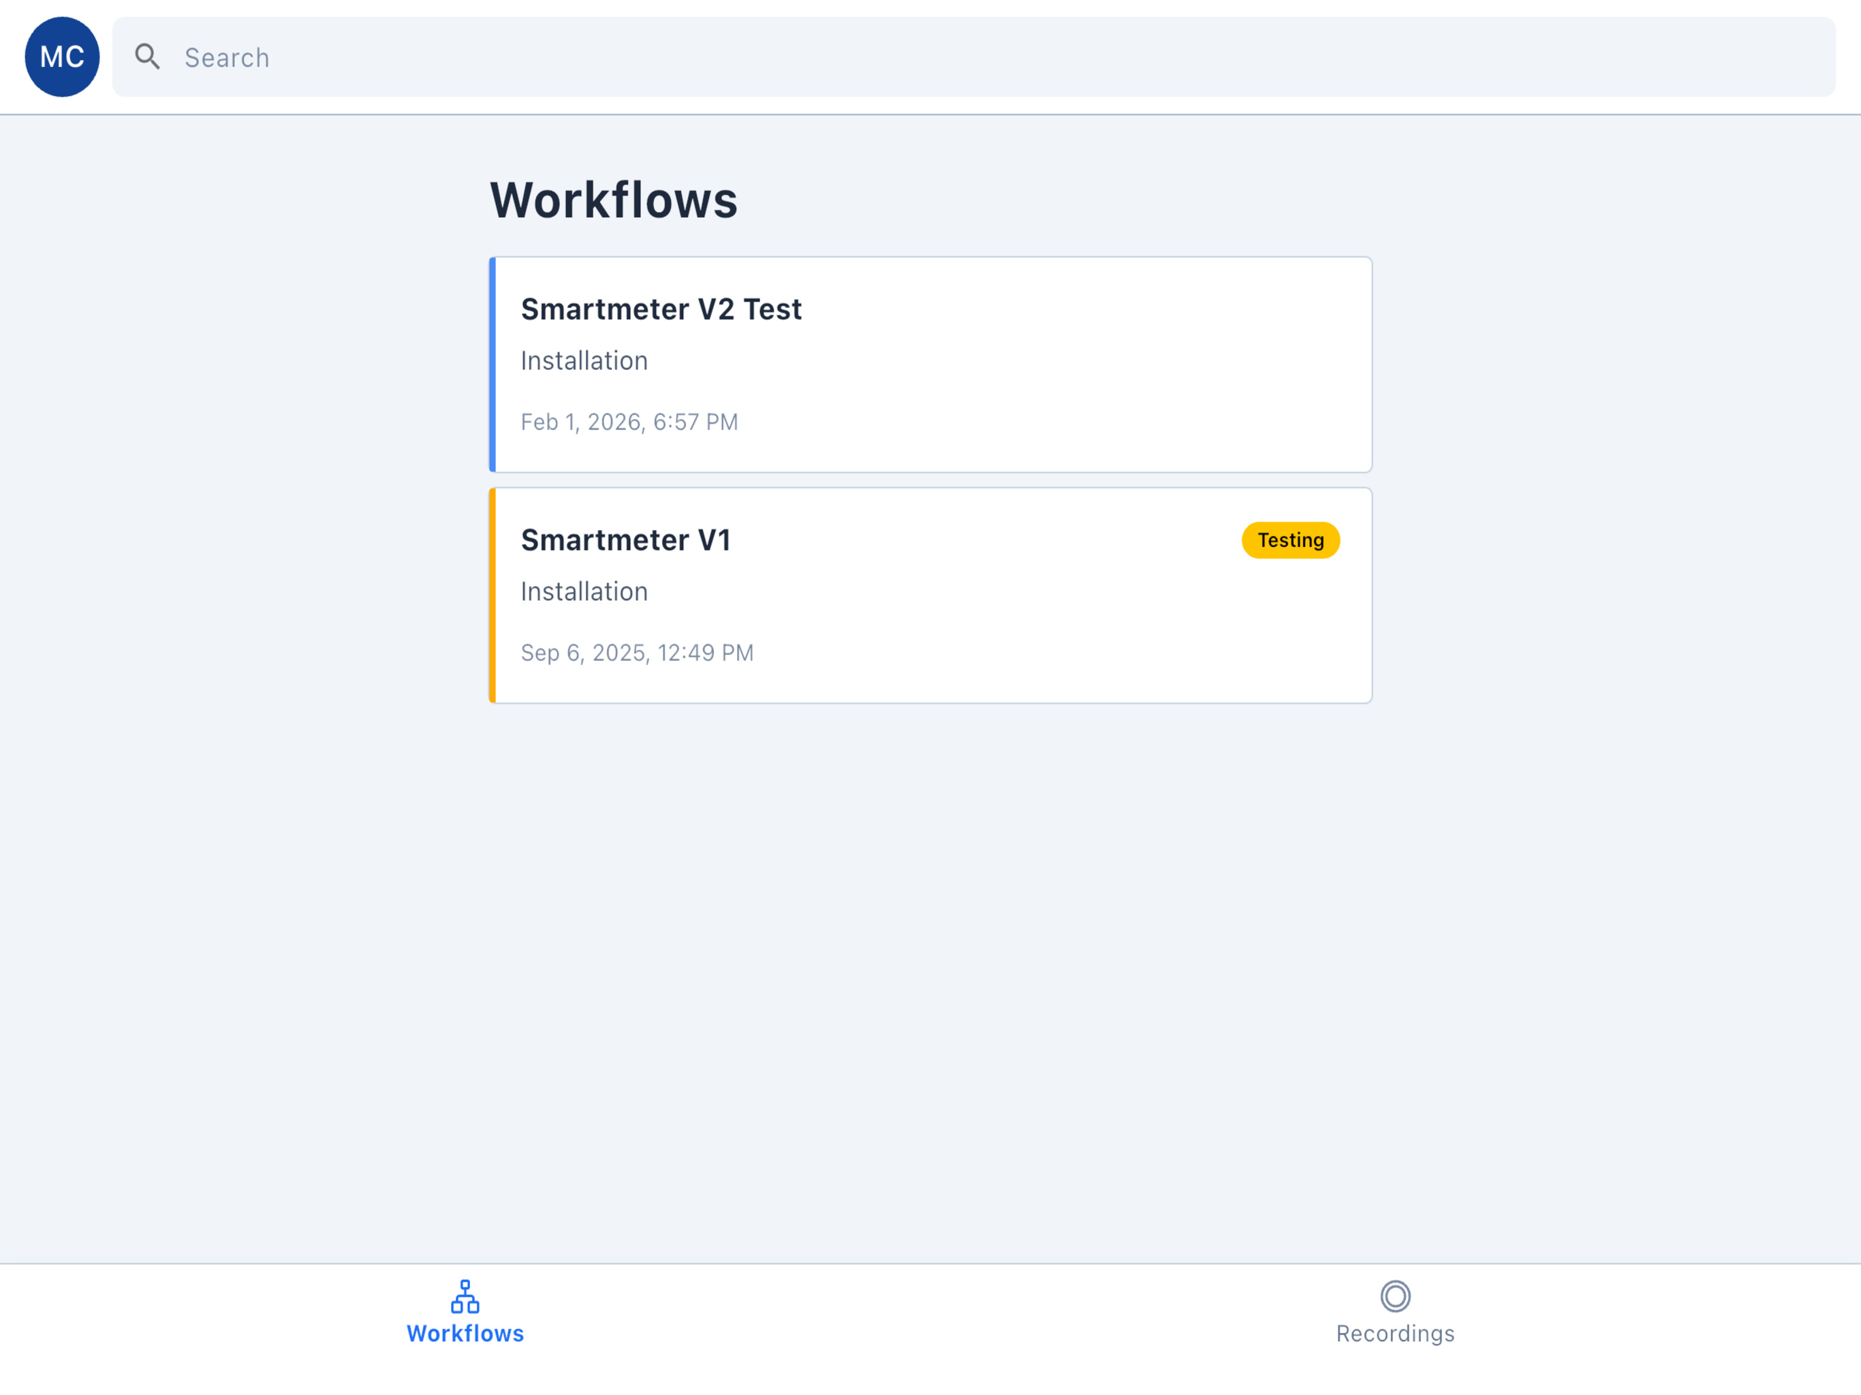
Task: Click the Testing badge on Smartmeter V1
Action: click(1291, 540)
